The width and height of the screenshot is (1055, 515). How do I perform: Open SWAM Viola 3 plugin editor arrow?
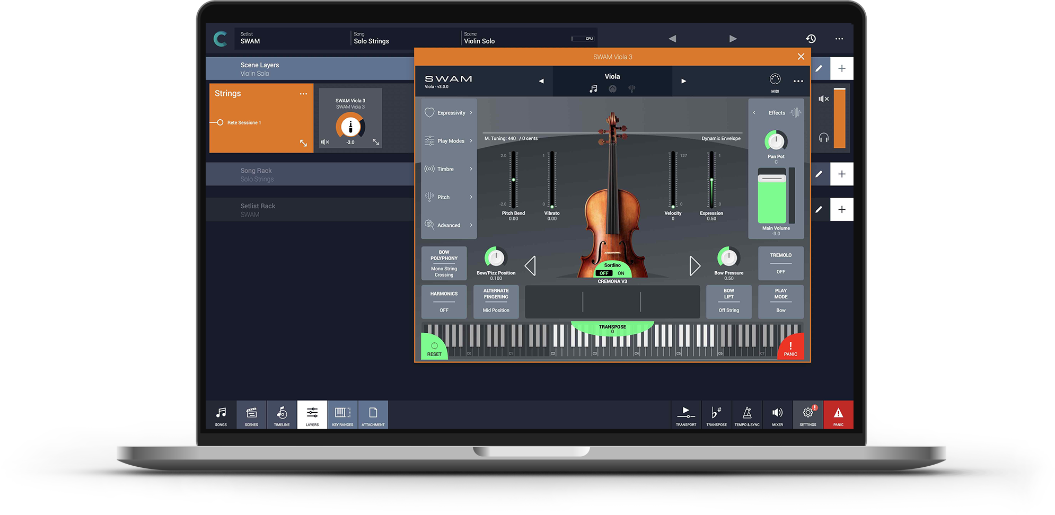coord(376,142)
